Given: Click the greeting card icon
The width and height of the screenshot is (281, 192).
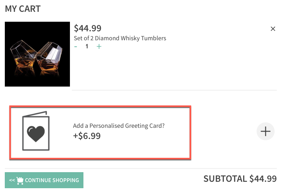Looking at the screenshot, I should pyautogui.click(x=36, y=131).
